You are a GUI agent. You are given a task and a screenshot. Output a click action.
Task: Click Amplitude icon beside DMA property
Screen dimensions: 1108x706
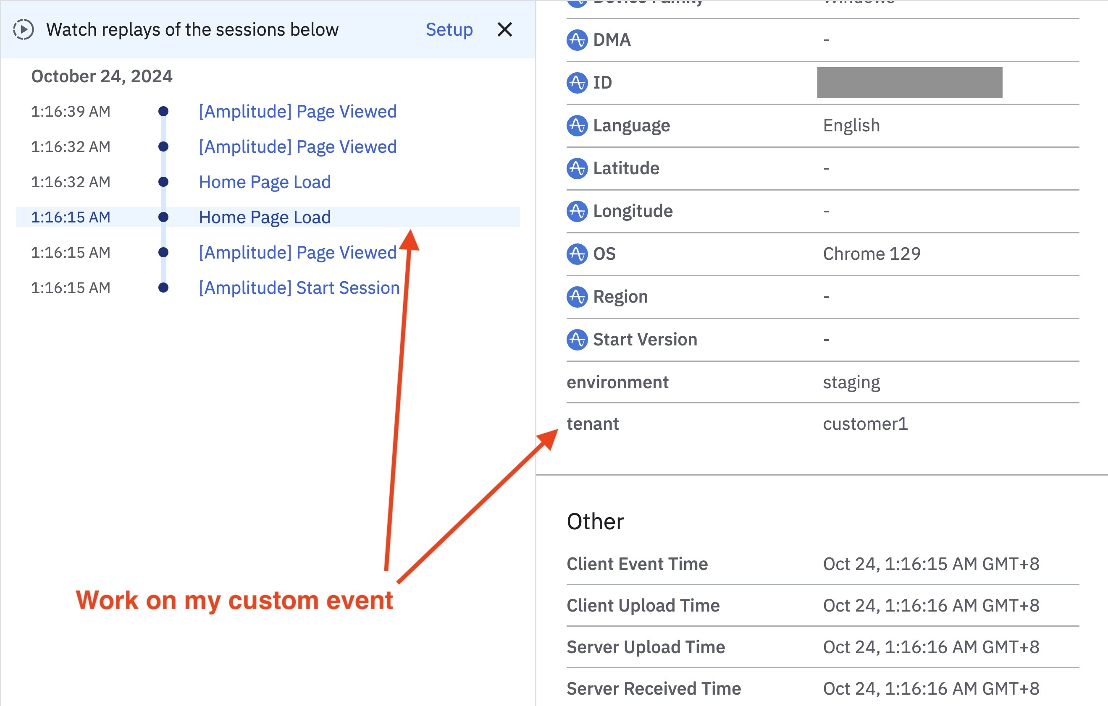[x=577, y=40]
